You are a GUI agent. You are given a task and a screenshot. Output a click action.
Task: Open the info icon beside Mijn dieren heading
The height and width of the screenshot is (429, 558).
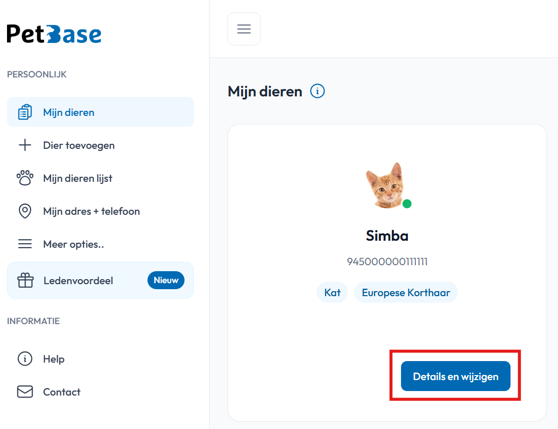pos(317,91)
